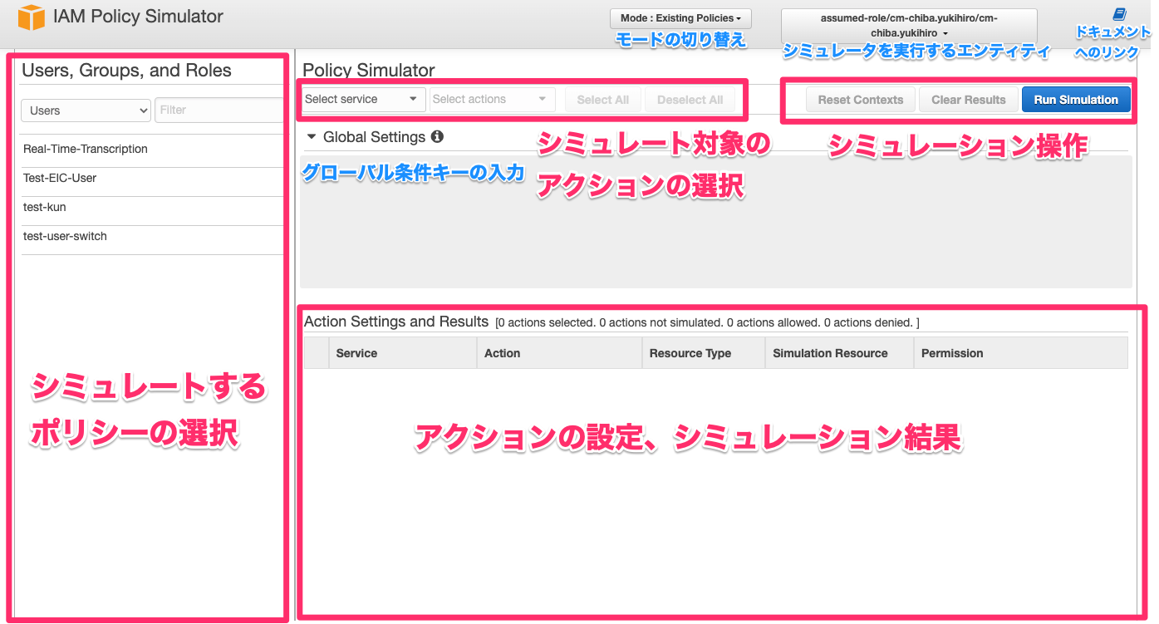Click the Deselect All button
The width and height of the screenshot is (1159, 624).
pos(690,98)
